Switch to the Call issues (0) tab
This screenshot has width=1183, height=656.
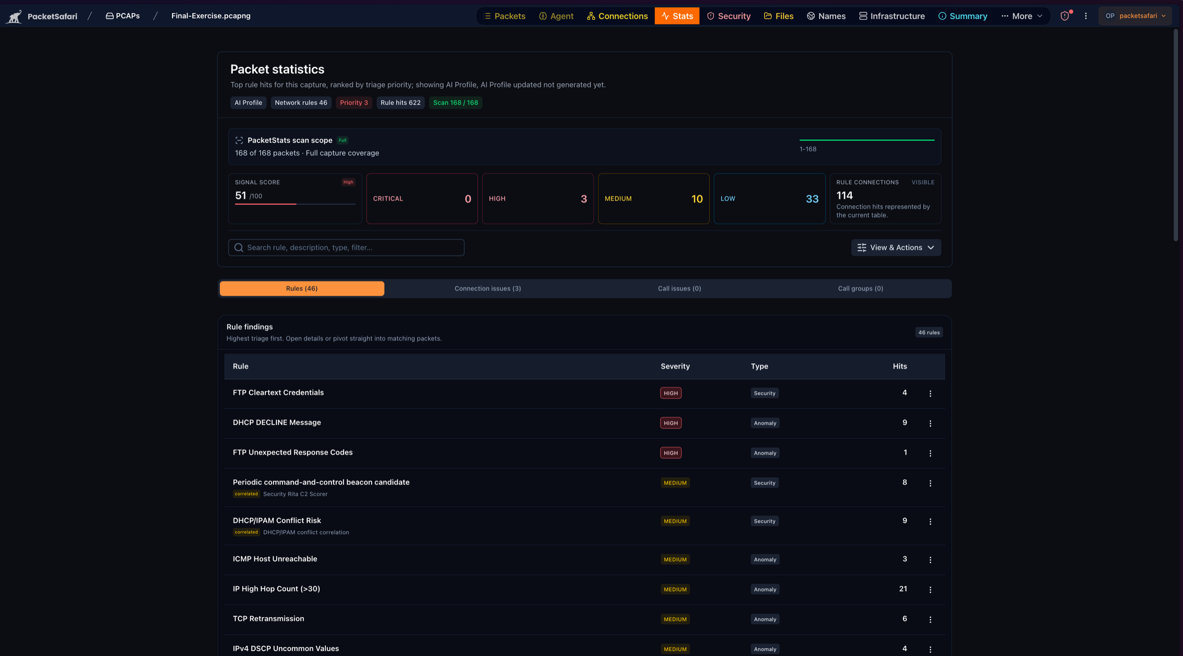point(679,288)
